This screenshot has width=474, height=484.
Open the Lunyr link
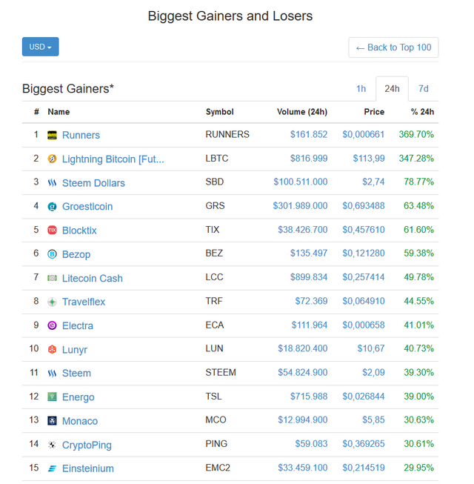75,350
